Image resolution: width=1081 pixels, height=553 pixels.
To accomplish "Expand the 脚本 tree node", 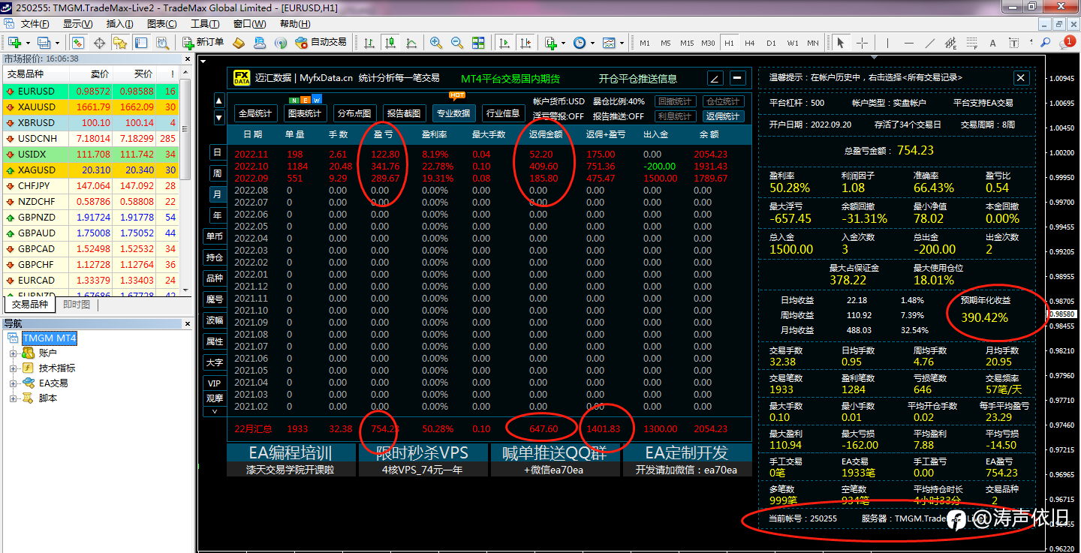I will point(13,398).
